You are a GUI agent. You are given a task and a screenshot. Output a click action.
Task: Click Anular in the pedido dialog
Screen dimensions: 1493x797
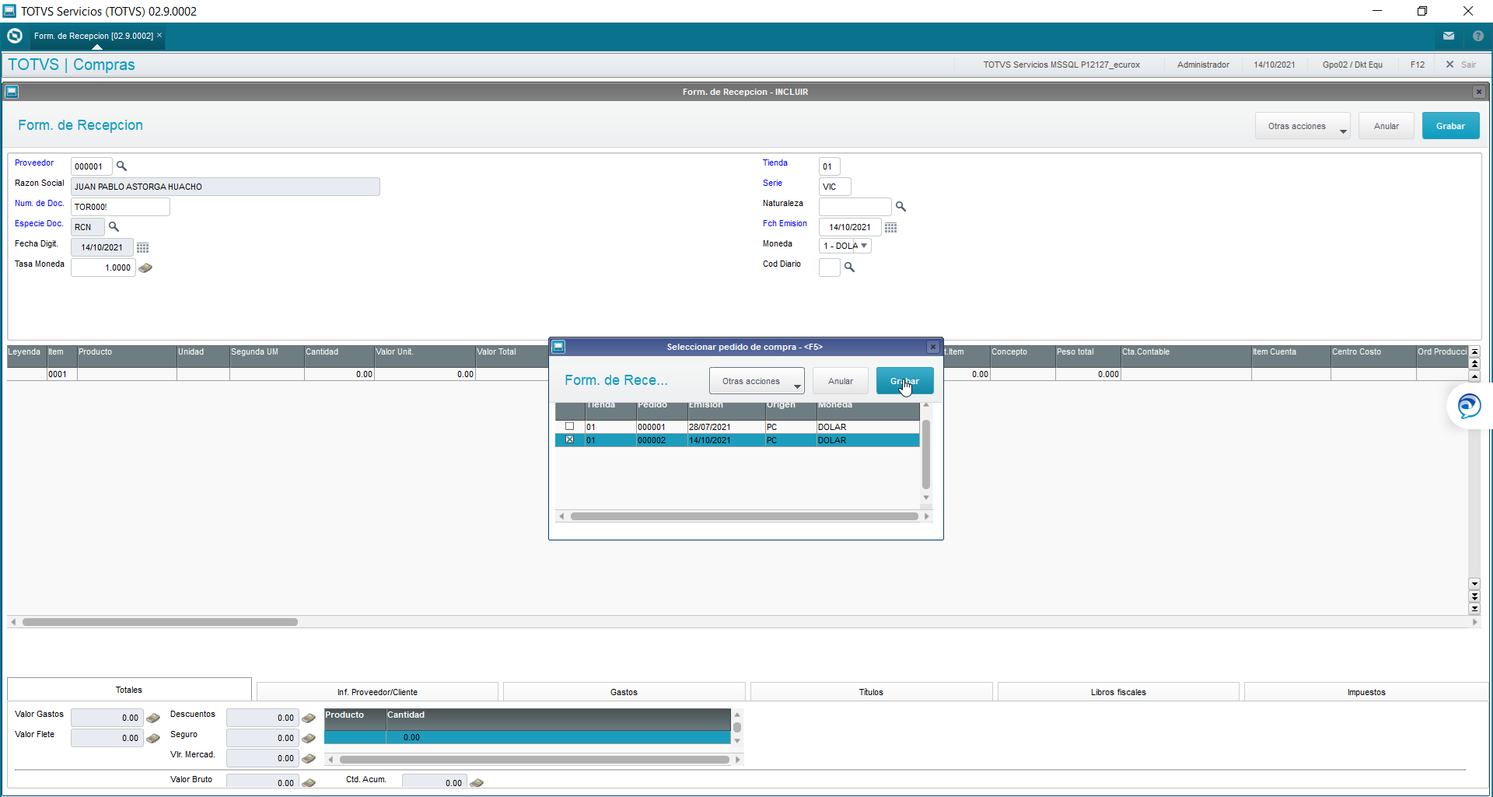point(840,381)
